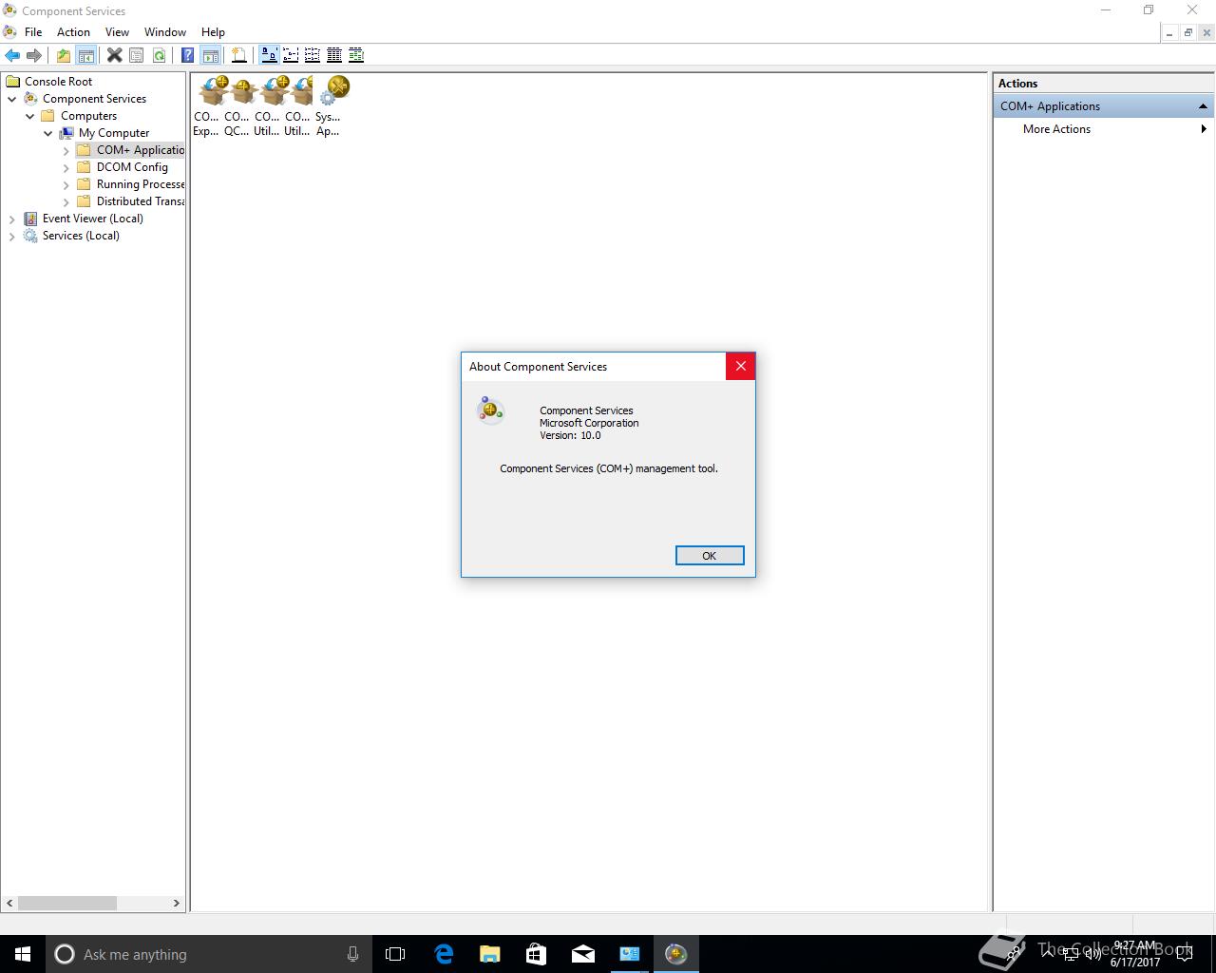Click the Component Services tree node icon
Image resolution: width=1216 pixels, height=973 pixels.
[31, 99]
